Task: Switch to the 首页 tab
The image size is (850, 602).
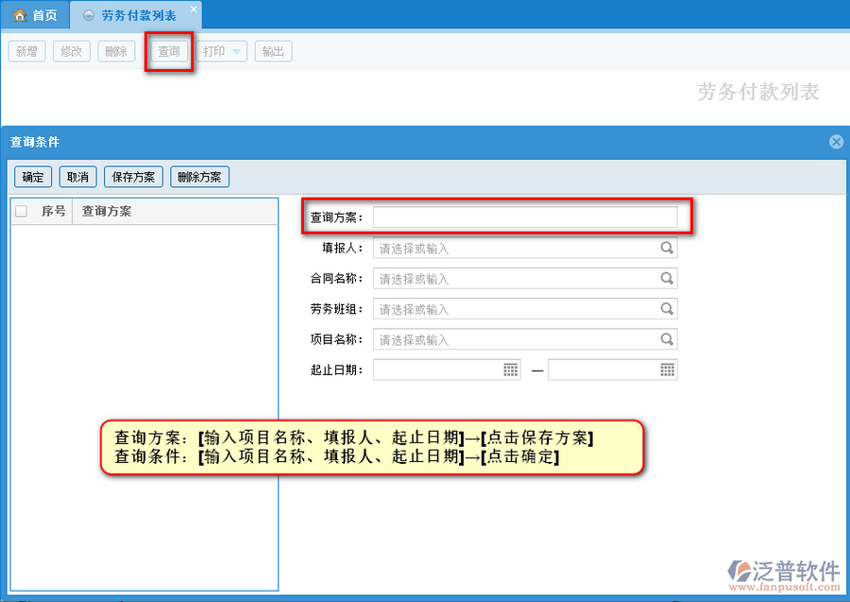Action: (35, 15)
